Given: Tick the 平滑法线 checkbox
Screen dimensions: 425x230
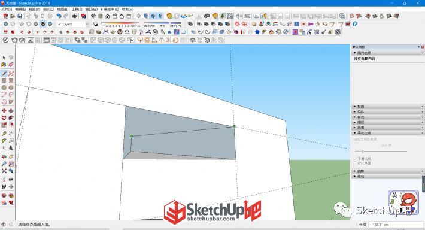Looking at the screenshot, I should [x=356, y=159].
